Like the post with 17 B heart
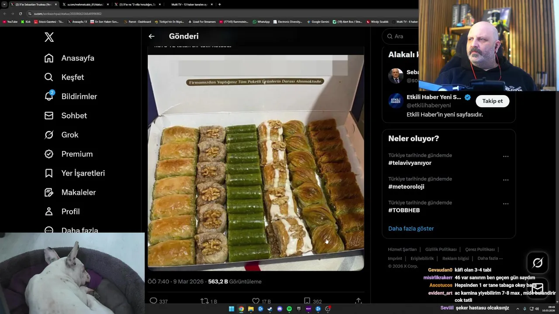This screenshot has width=559, height=314. point(256,301)
